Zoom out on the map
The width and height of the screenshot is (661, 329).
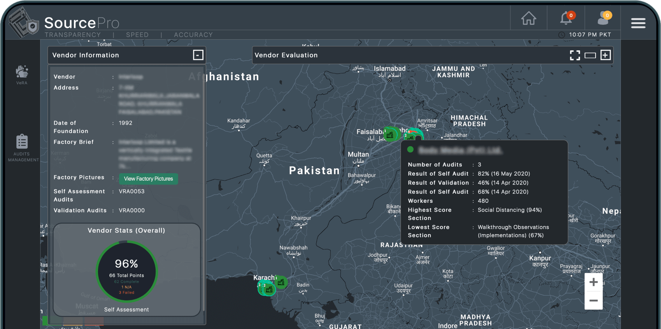coord(593,300)
